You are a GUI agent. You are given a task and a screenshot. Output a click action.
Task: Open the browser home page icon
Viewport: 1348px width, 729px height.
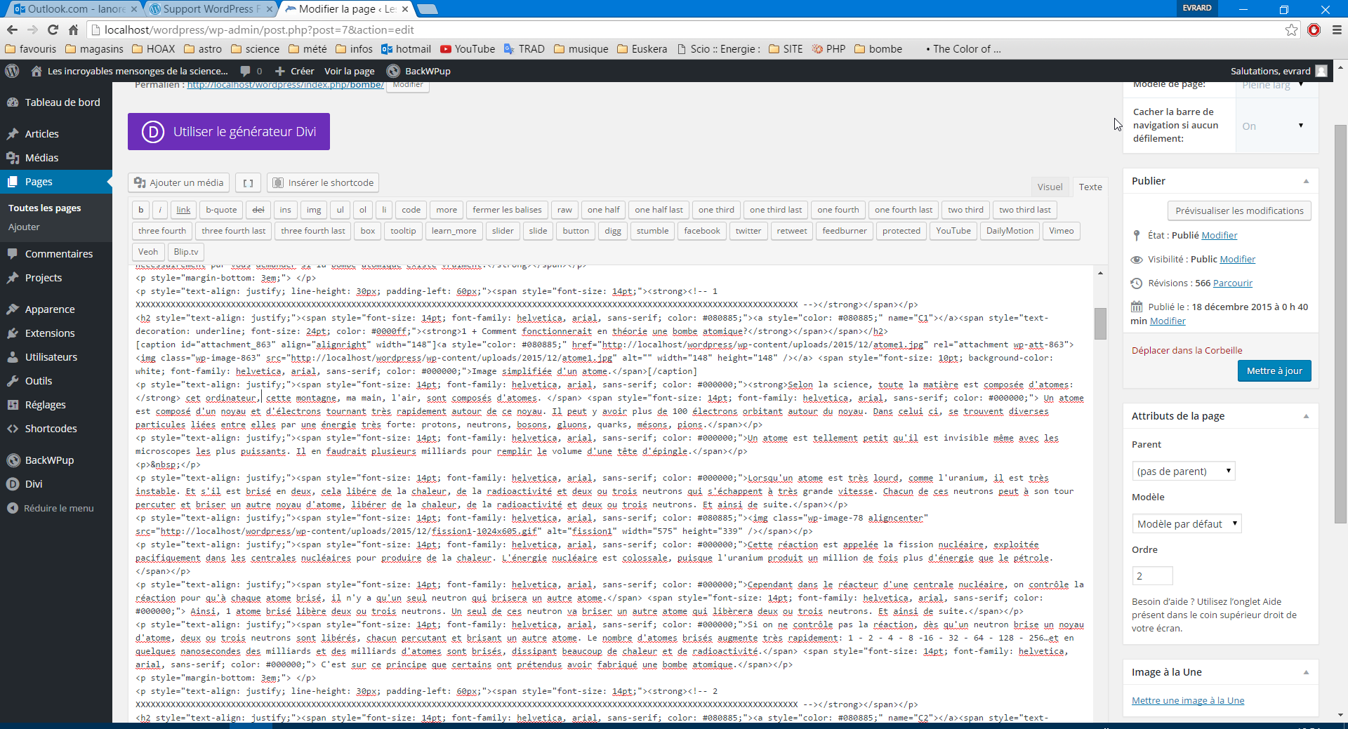pyautogui.click(x=73, y=29)
